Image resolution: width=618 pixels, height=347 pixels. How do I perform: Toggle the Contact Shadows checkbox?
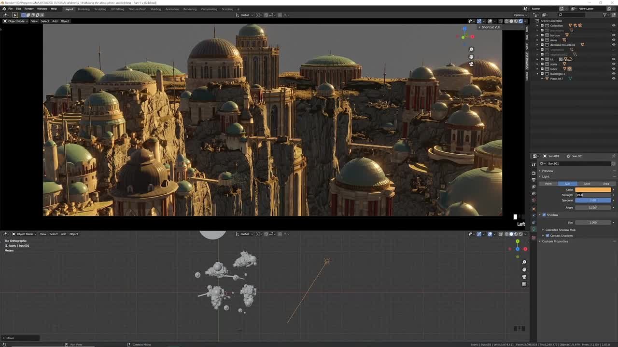(x=547, y=236)
